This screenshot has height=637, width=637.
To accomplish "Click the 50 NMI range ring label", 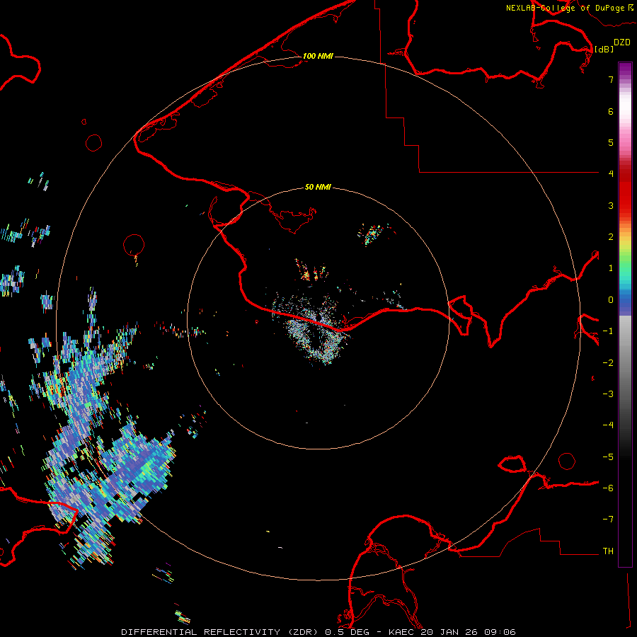I will pos(318,187).
